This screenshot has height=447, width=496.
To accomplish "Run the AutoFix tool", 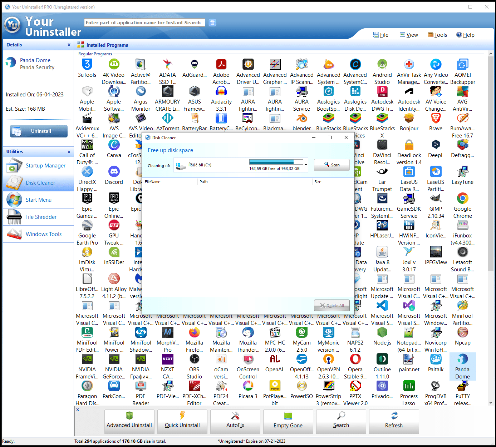I will click(235, 421).
